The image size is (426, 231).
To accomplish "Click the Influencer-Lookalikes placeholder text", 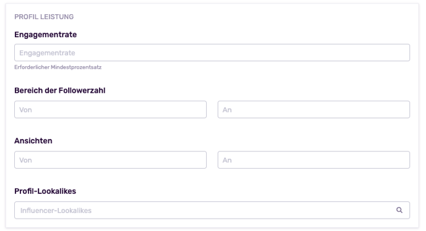I will pyautogui.click(x=56, y=211).
